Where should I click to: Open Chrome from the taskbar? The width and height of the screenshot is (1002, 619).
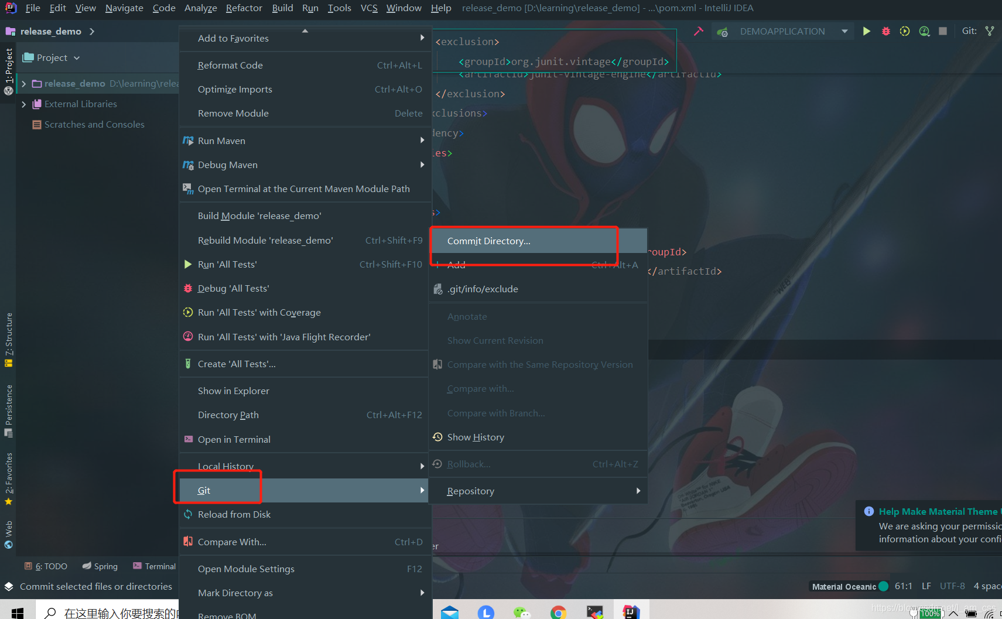click(x=558, y=612)
